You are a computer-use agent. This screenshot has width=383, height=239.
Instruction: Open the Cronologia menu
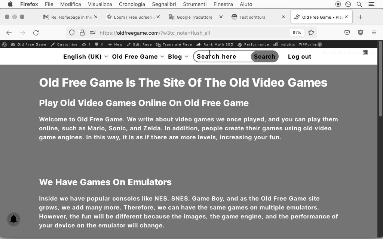(x=132, y=4)
